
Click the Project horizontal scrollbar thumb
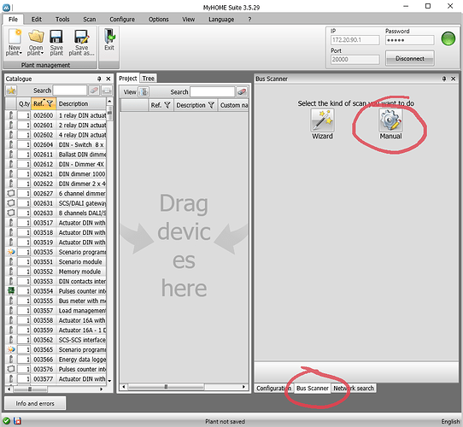[166, 387]
